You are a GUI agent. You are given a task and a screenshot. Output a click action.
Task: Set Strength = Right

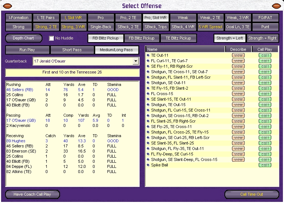[263, 38]
